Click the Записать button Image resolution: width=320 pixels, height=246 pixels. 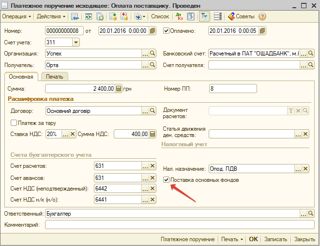(276, 239)
